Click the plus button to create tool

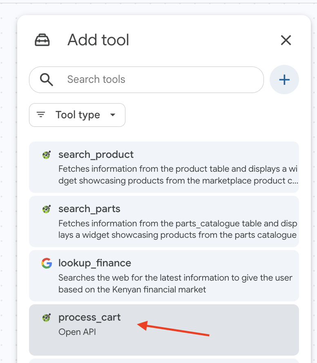coord(284,80)
